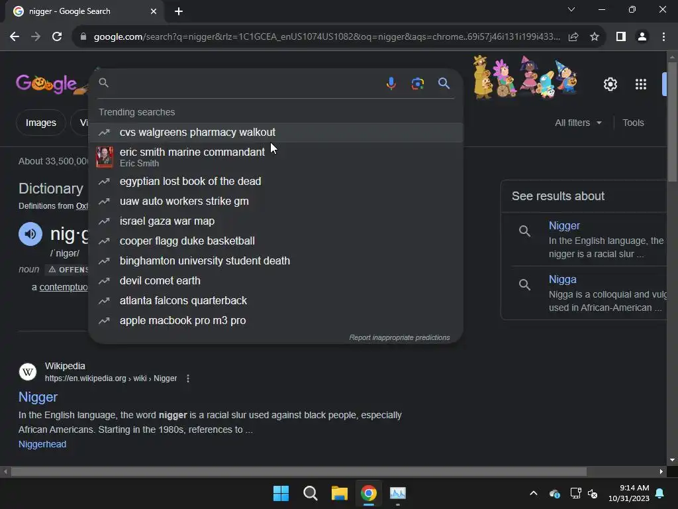This screenshot has height=509, width=678.
Task: Click the voice search microphone icon
Action: [391, 83]
